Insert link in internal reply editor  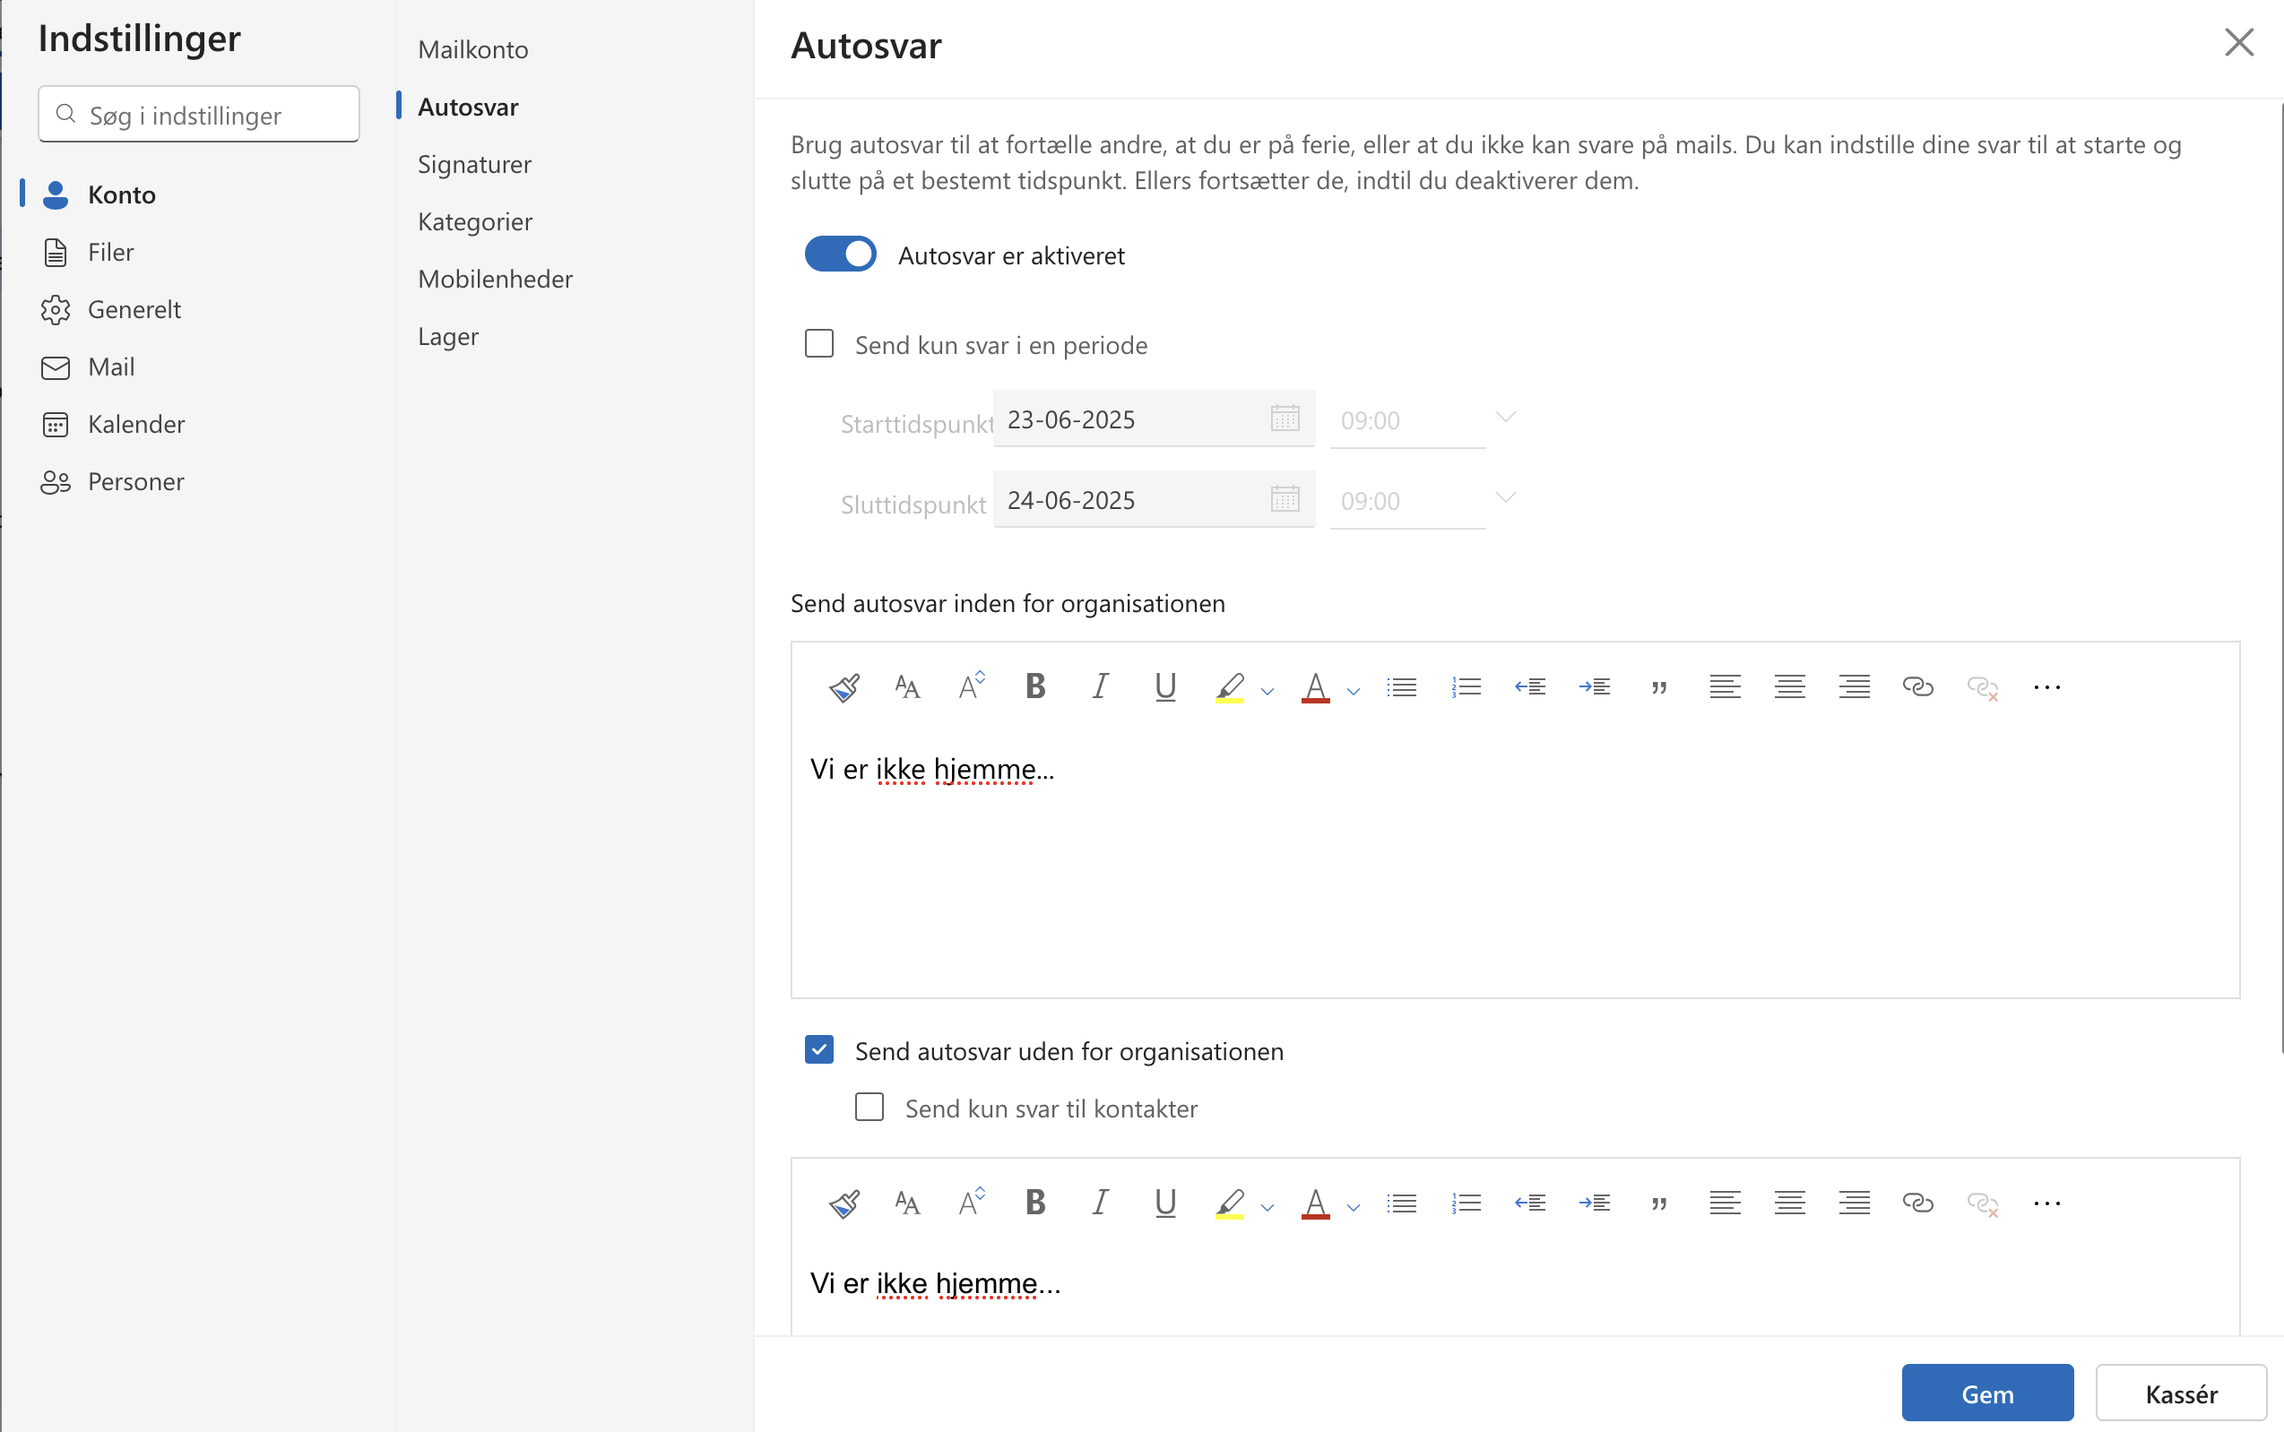click(x=1917, y=686)
